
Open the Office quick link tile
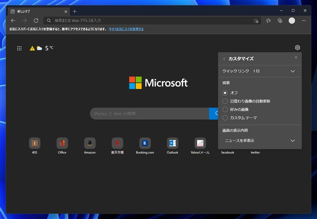pos(62,143)
